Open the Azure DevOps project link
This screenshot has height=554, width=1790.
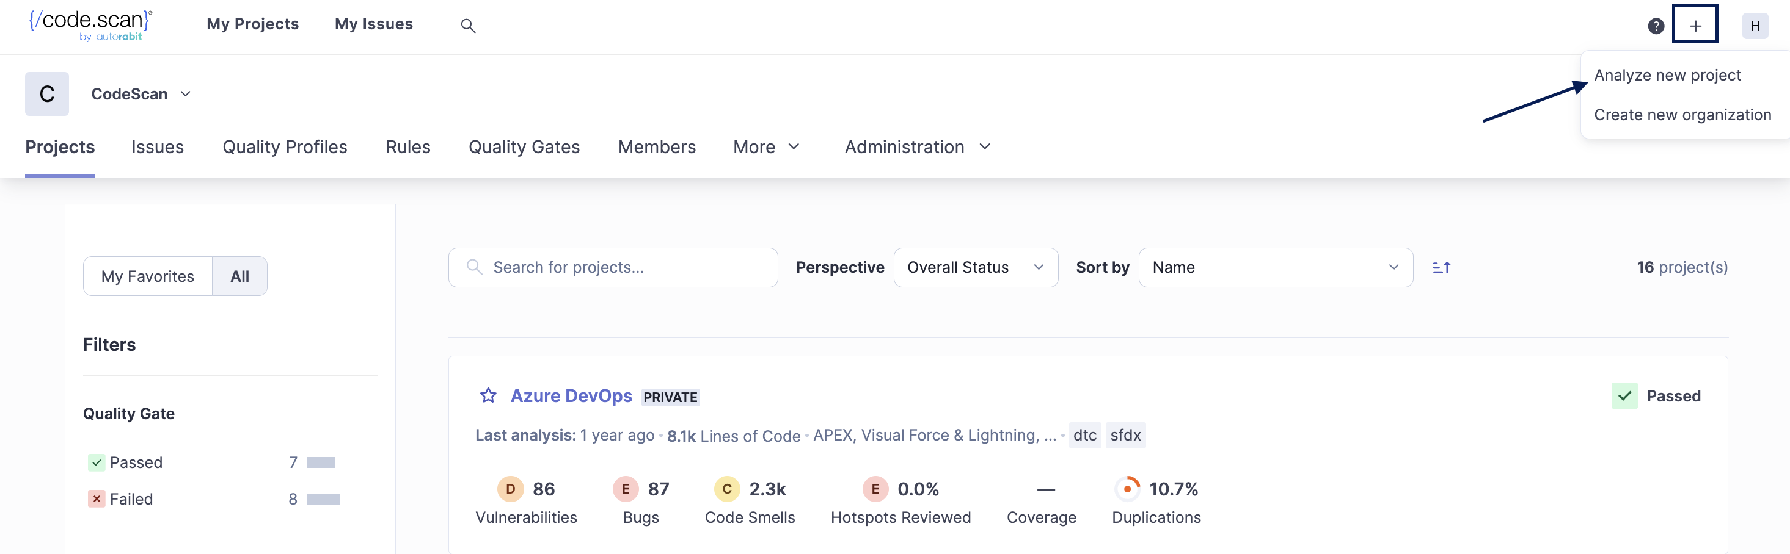point(571,396)
